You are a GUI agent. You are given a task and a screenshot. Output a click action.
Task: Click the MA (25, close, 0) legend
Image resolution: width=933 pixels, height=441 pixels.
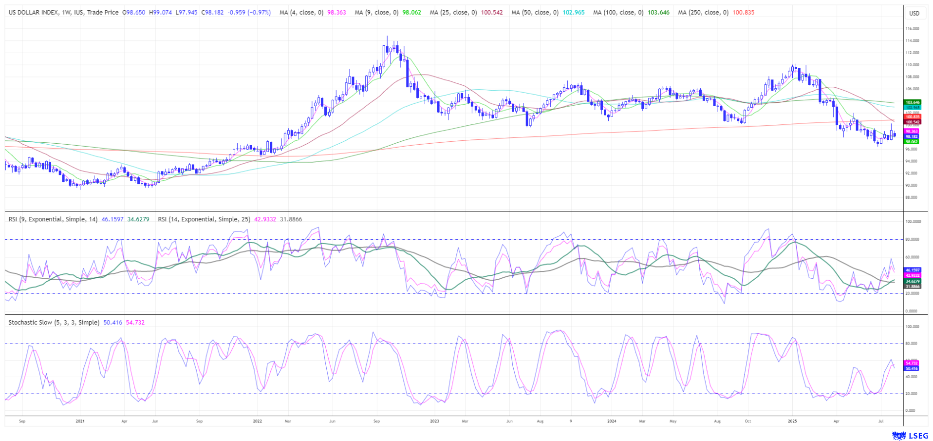click(453, 13)
